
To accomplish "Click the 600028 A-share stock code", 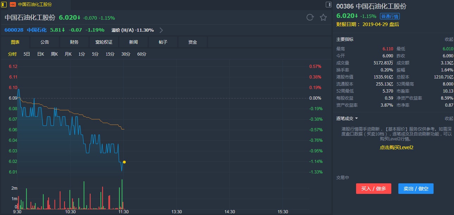I will coord(14,30).
